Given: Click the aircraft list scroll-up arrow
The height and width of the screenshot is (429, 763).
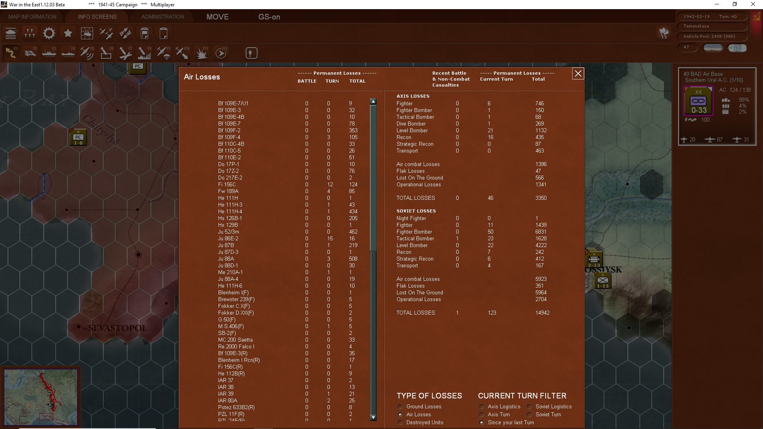Looking at the screenshot, I should coord(373,102).
